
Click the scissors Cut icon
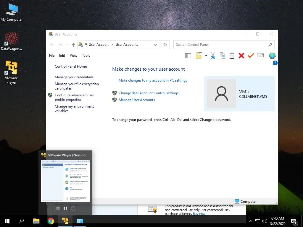(213, 56)
